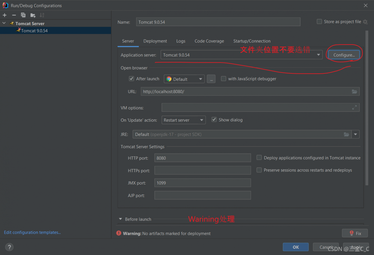Screen dimensions: 374x255
Task: Switch to the Logs tab
Action: 181,41
